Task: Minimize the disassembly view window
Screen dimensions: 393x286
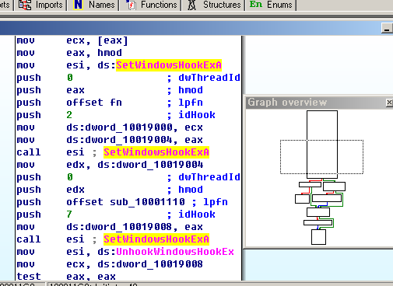Action: click(x=387, y=29)
